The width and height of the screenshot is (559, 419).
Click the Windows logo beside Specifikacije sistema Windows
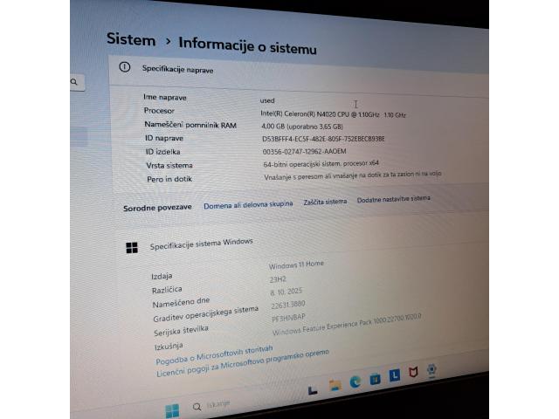[x=132, y=248]
